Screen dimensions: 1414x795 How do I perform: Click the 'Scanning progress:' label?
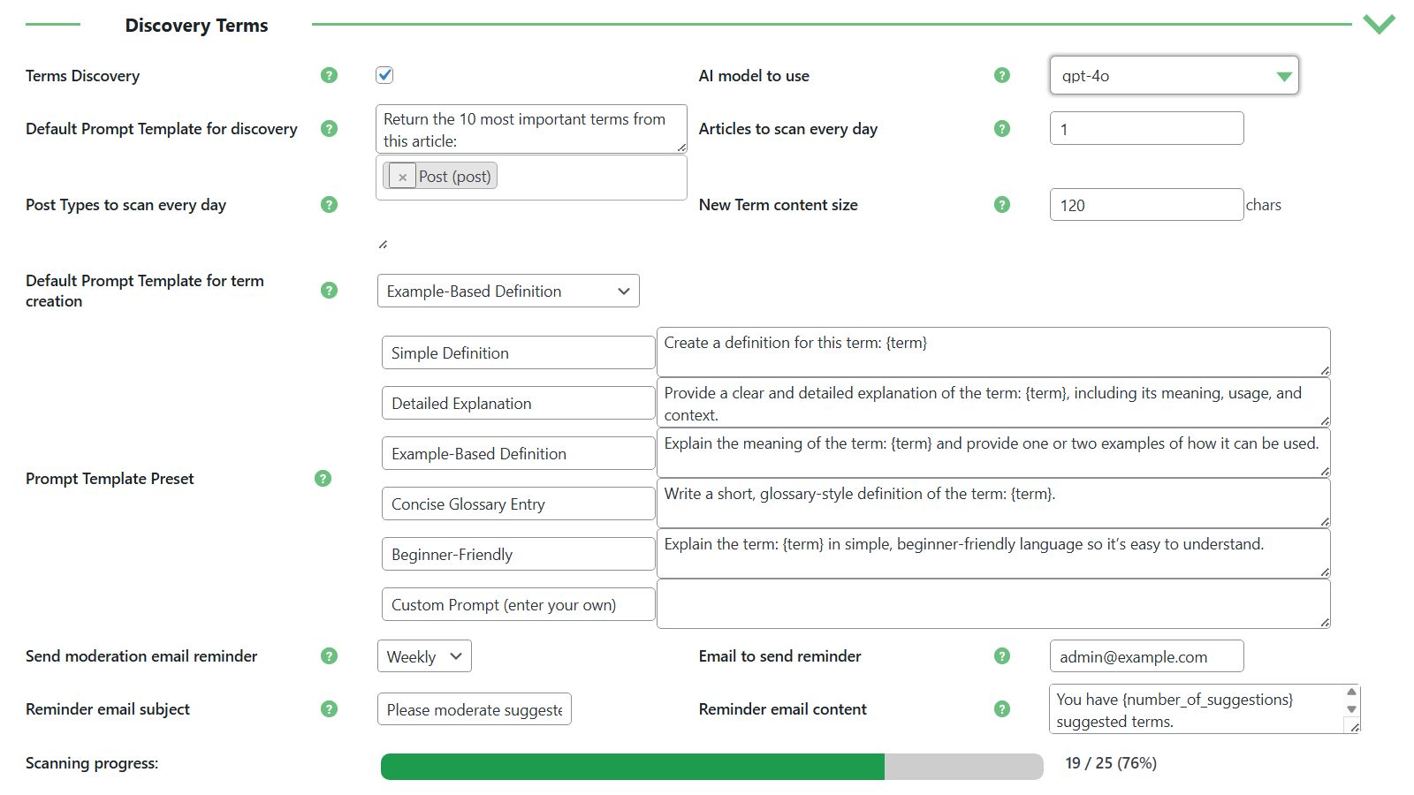[x=92, y=763]
